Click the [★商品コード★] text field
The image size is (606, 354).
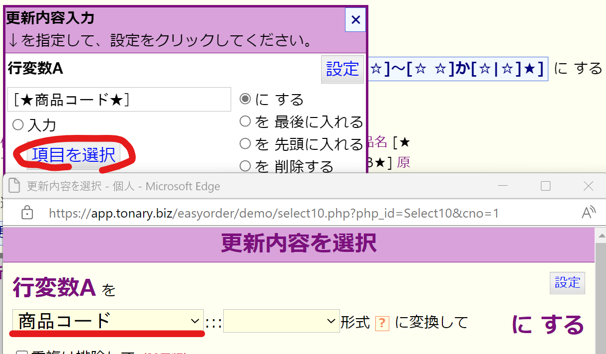pyautogui.click(x=119, y=100)
